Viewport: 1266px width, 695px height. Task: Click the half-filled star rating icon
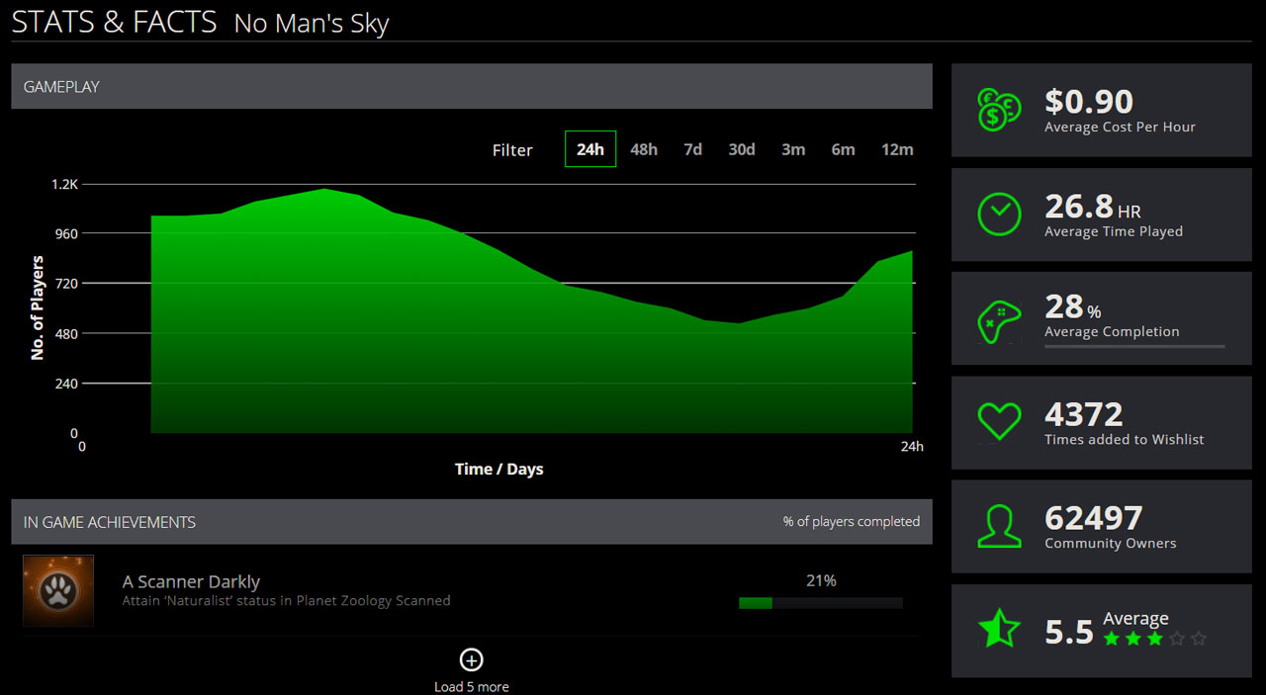[x=999, y=630]
